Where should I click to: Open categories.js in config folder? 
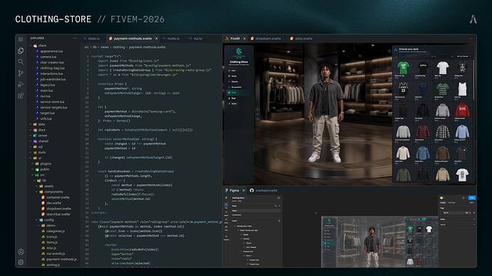[x=55, y=231]
